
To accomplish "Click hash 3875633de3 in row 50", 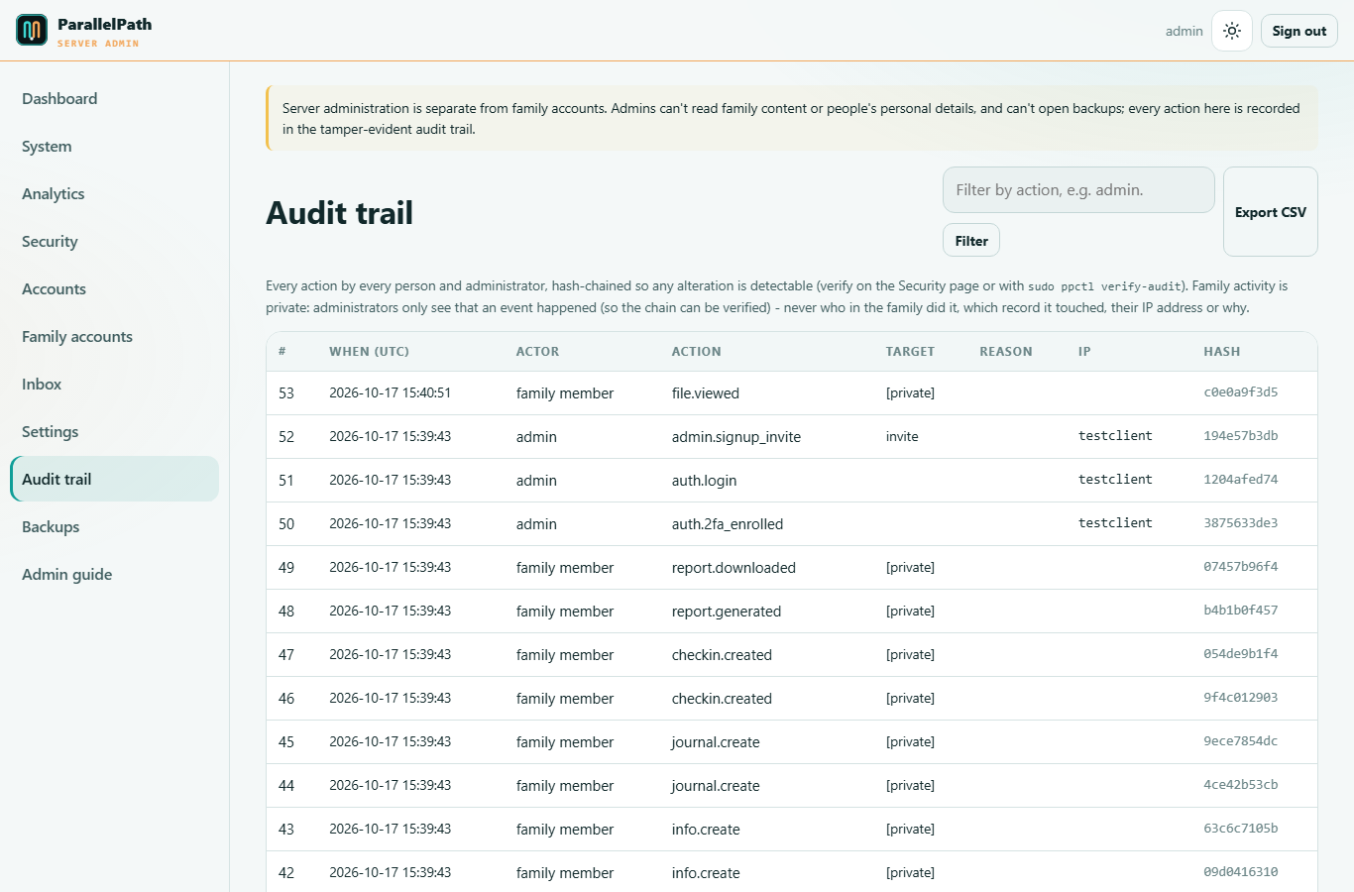I will pyautogui.click(x=1241, y=523).
